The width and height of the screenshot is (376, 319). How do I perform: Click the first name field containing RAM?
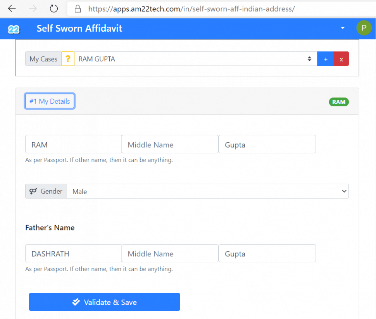coord(73,145)
